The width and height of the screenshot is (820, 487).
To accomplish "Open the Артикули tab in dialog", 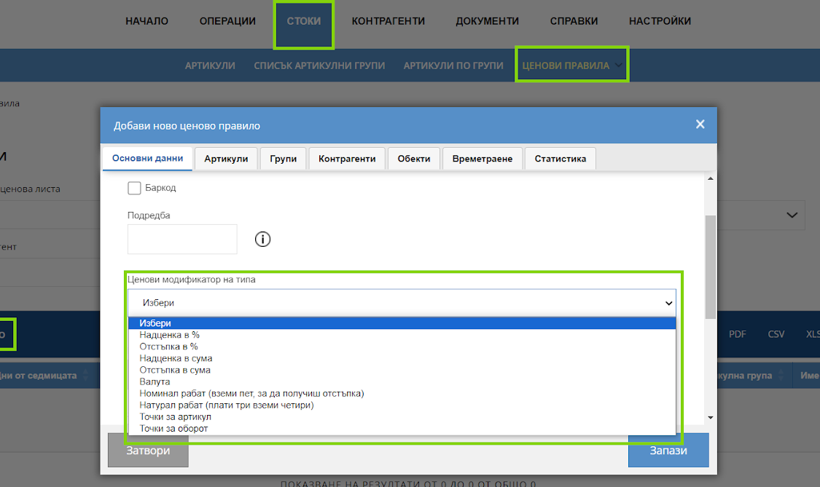I will click(x=226, y=159).
